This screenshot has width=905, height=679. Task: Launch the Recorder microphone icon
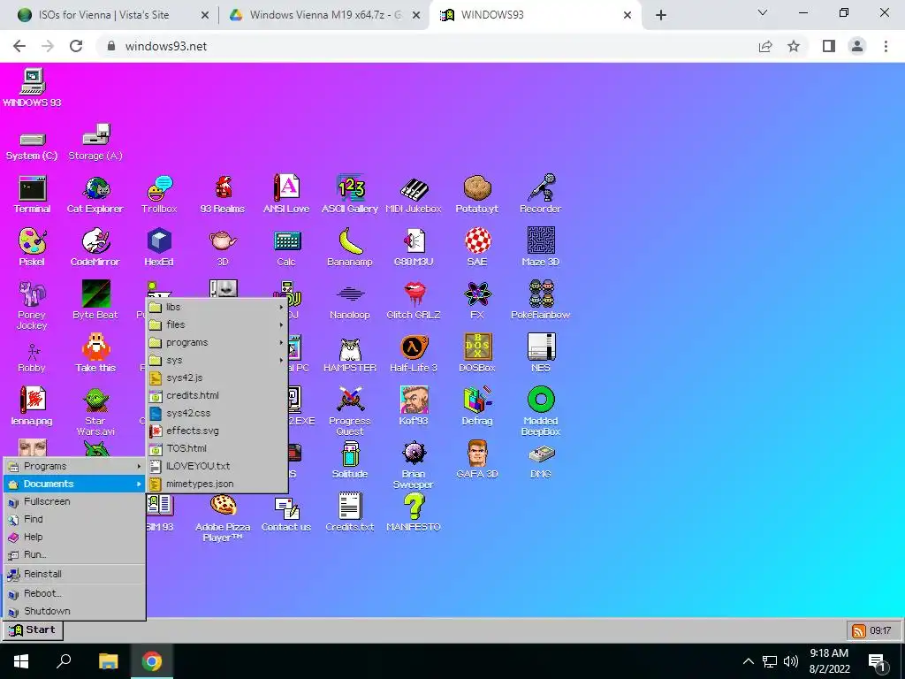tap(540, 194)
